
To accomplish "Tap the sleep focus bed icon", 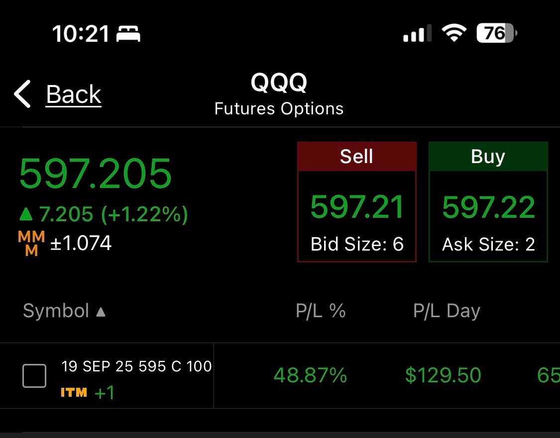I will tap(128, 34).
